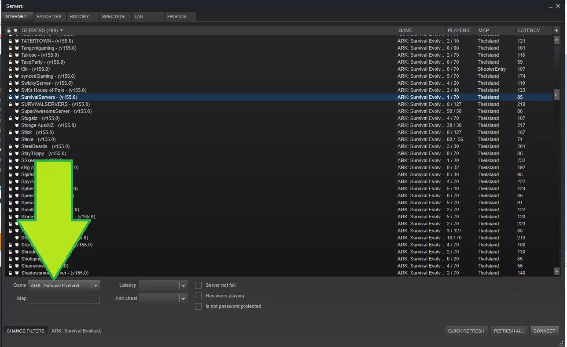Check Server not full filter
Viewport: 567px width, 347px height.
point(198,285)
